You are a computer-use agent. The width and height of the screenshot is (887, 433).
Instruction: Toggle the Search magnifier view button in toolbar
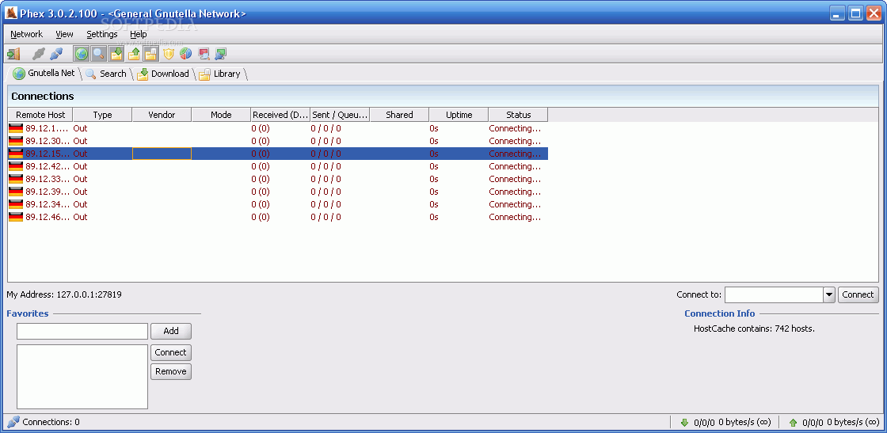[99, 55]
